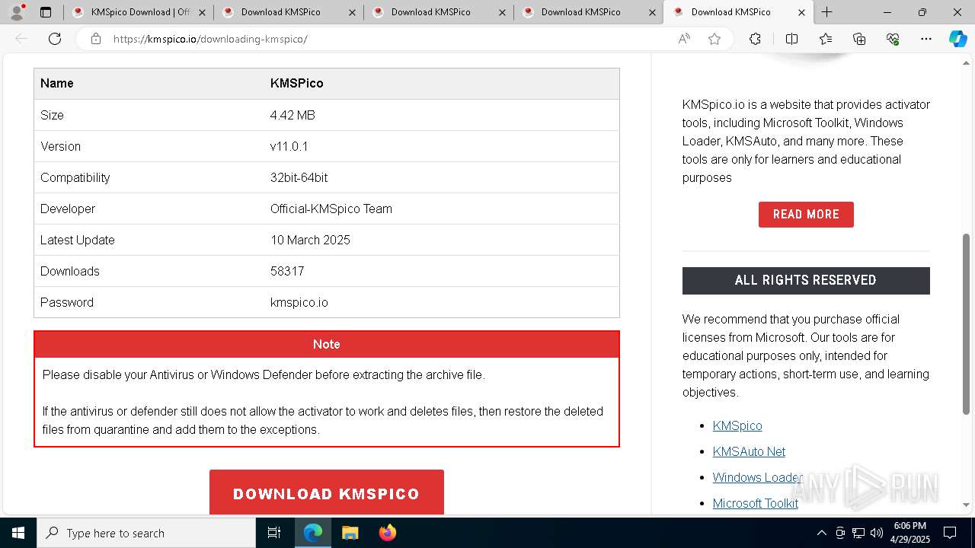
Task: Open a new tab with plus button
Action: [x=827, y=12]
